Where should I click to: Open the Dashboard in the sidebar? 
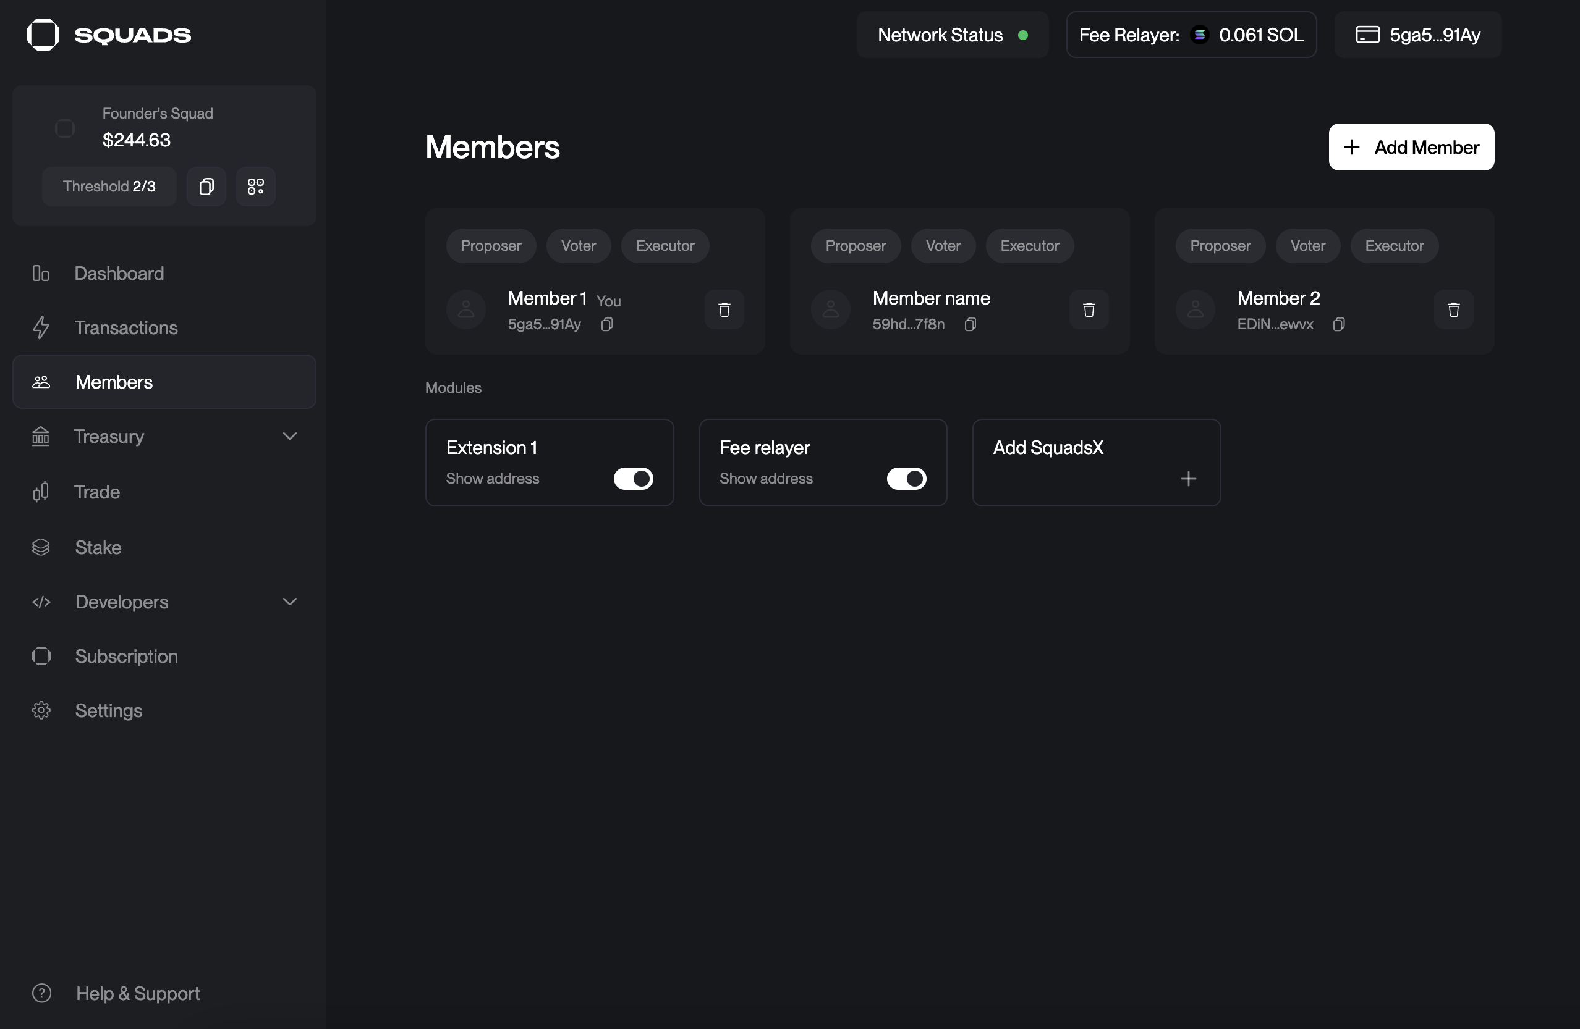[x=119, y=274]
